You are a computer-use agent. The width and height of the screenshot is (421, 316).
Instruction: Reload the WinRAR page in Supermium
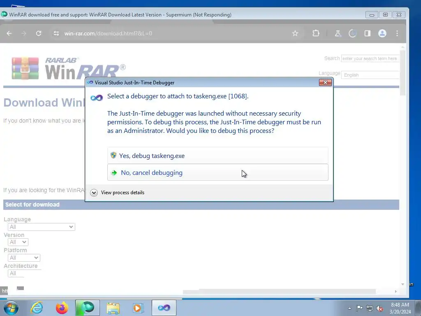[39, 33]
